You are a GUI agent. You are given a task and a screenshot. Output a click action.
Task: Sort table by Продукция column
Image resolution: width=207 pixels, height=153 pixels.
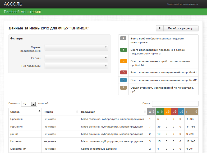pos(113,112)
